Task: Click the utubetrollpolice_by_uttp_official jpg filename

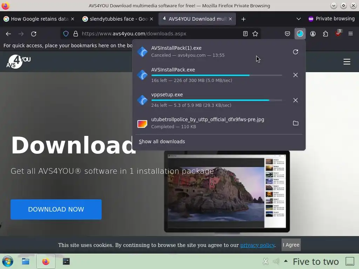Action: [x=208, y=120]
